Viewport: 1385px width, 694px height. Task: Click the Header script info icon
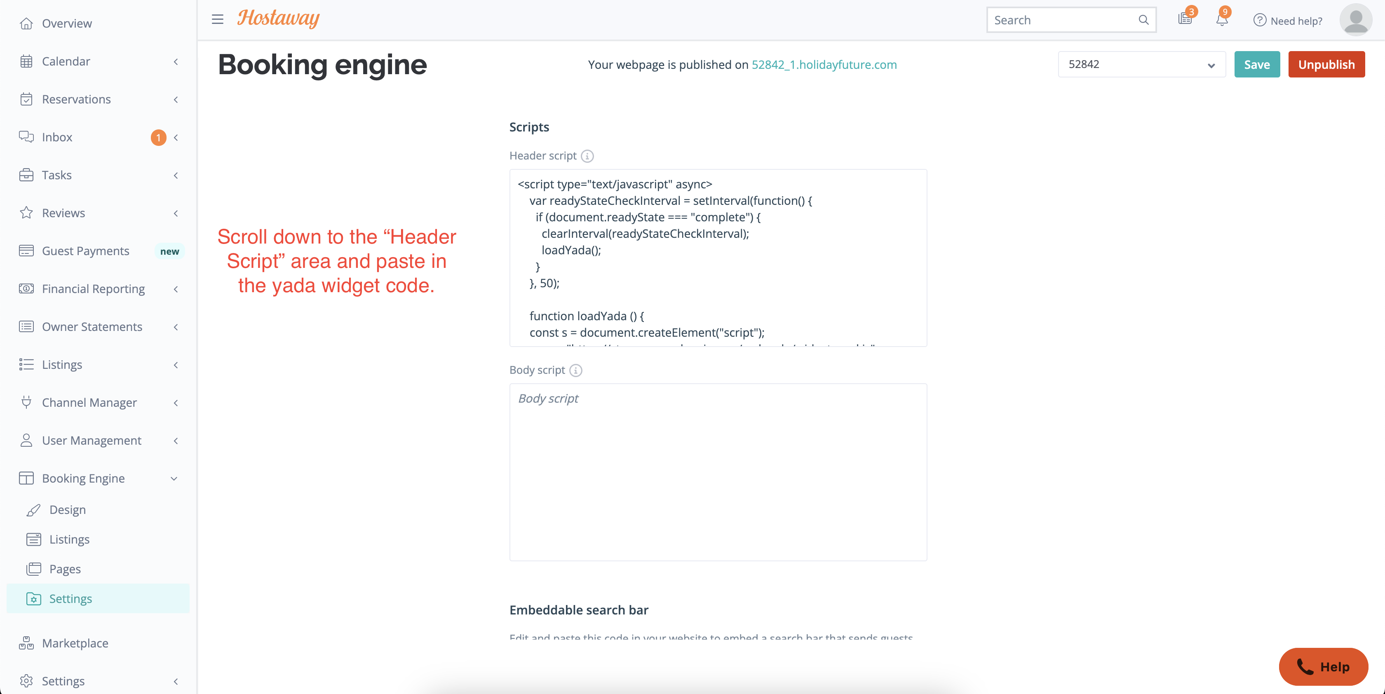click(x=587, y=156)
